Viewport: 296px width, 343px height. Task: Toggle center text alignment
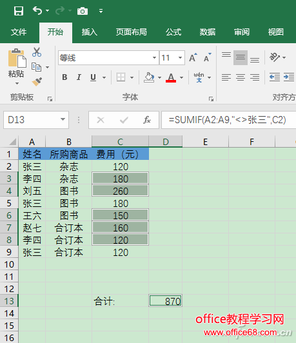[241, 77]
